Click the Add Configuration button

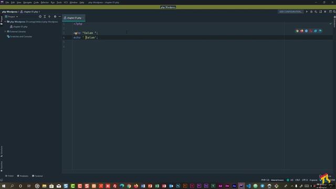tap(290, 12)
